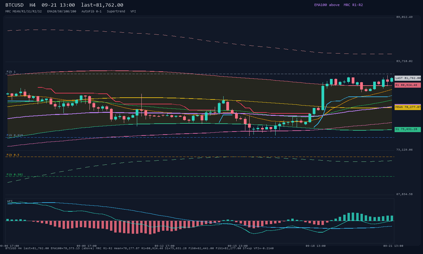Click the large "last=81,762.00" title readout

tap(102, 5)
